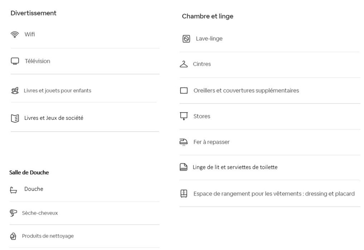Click the extra pillows icon

pos(184,91)
